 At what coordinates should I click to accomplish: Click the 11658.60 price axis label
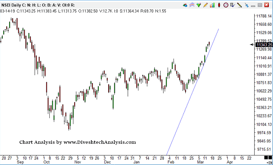(264, 24)
